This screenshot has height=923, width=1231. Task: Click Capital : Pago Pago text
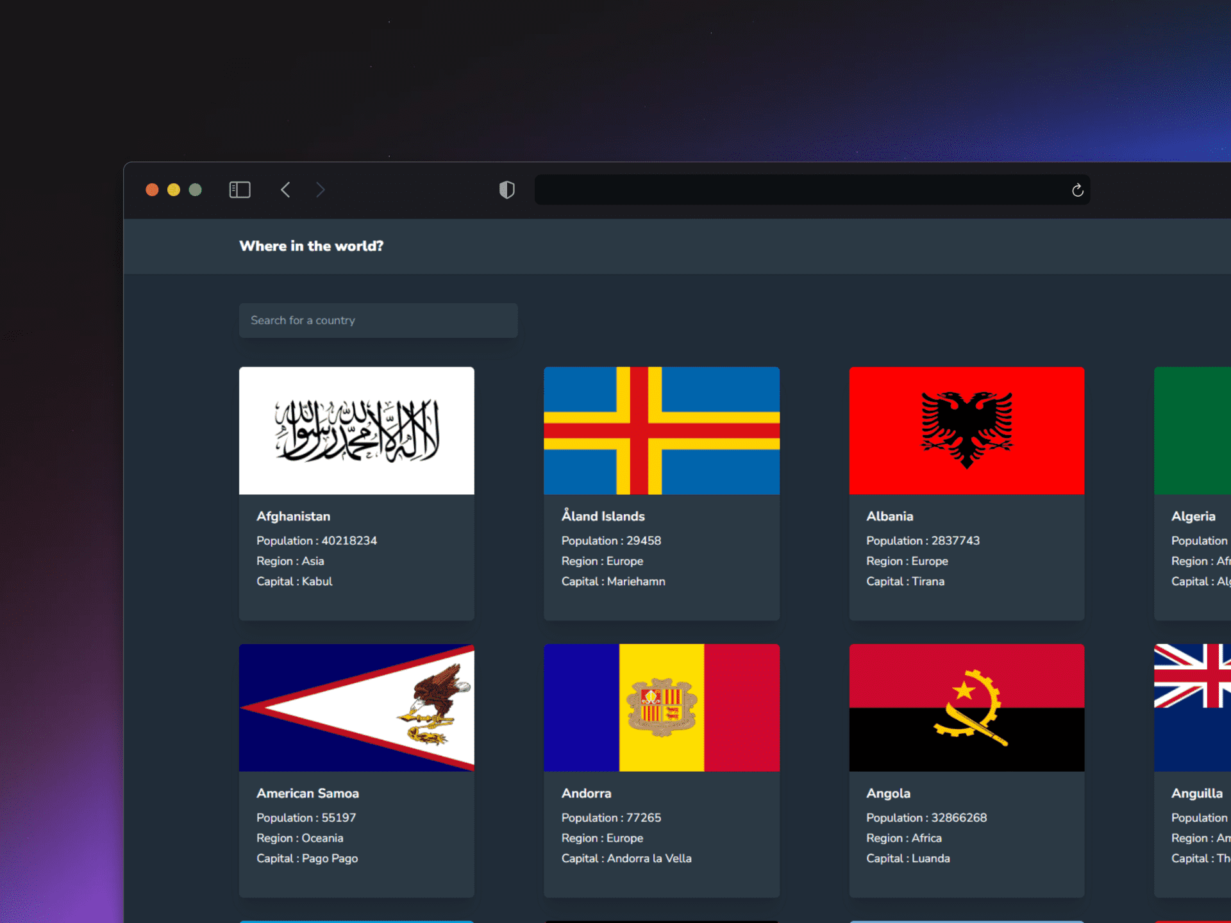coord(307,858)
